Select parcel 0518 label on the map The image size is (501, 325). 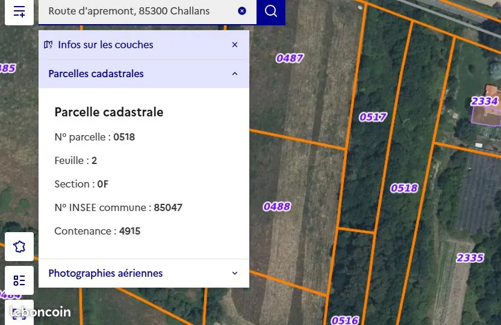coord(404,188)
